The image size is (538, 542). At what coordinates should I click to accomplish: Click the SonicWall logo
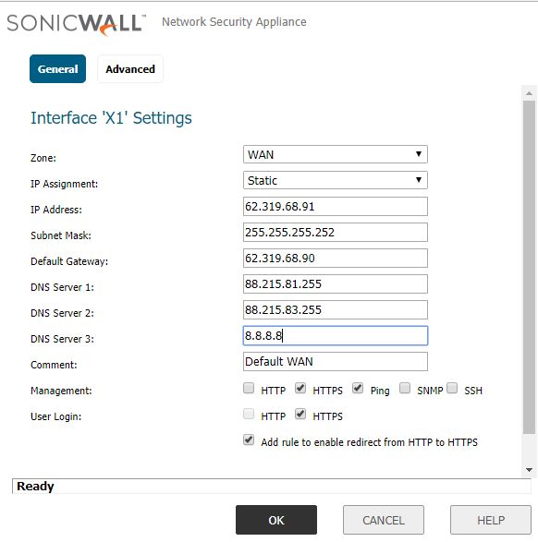[x=76, y=25]
